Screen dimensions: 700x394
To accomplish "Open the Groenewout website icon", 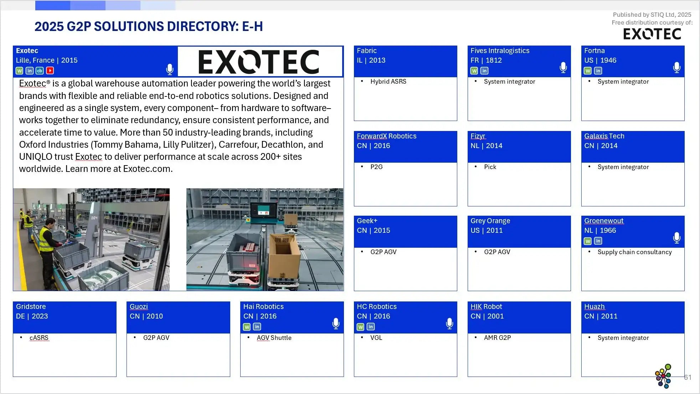I will [x=588, y=241].
